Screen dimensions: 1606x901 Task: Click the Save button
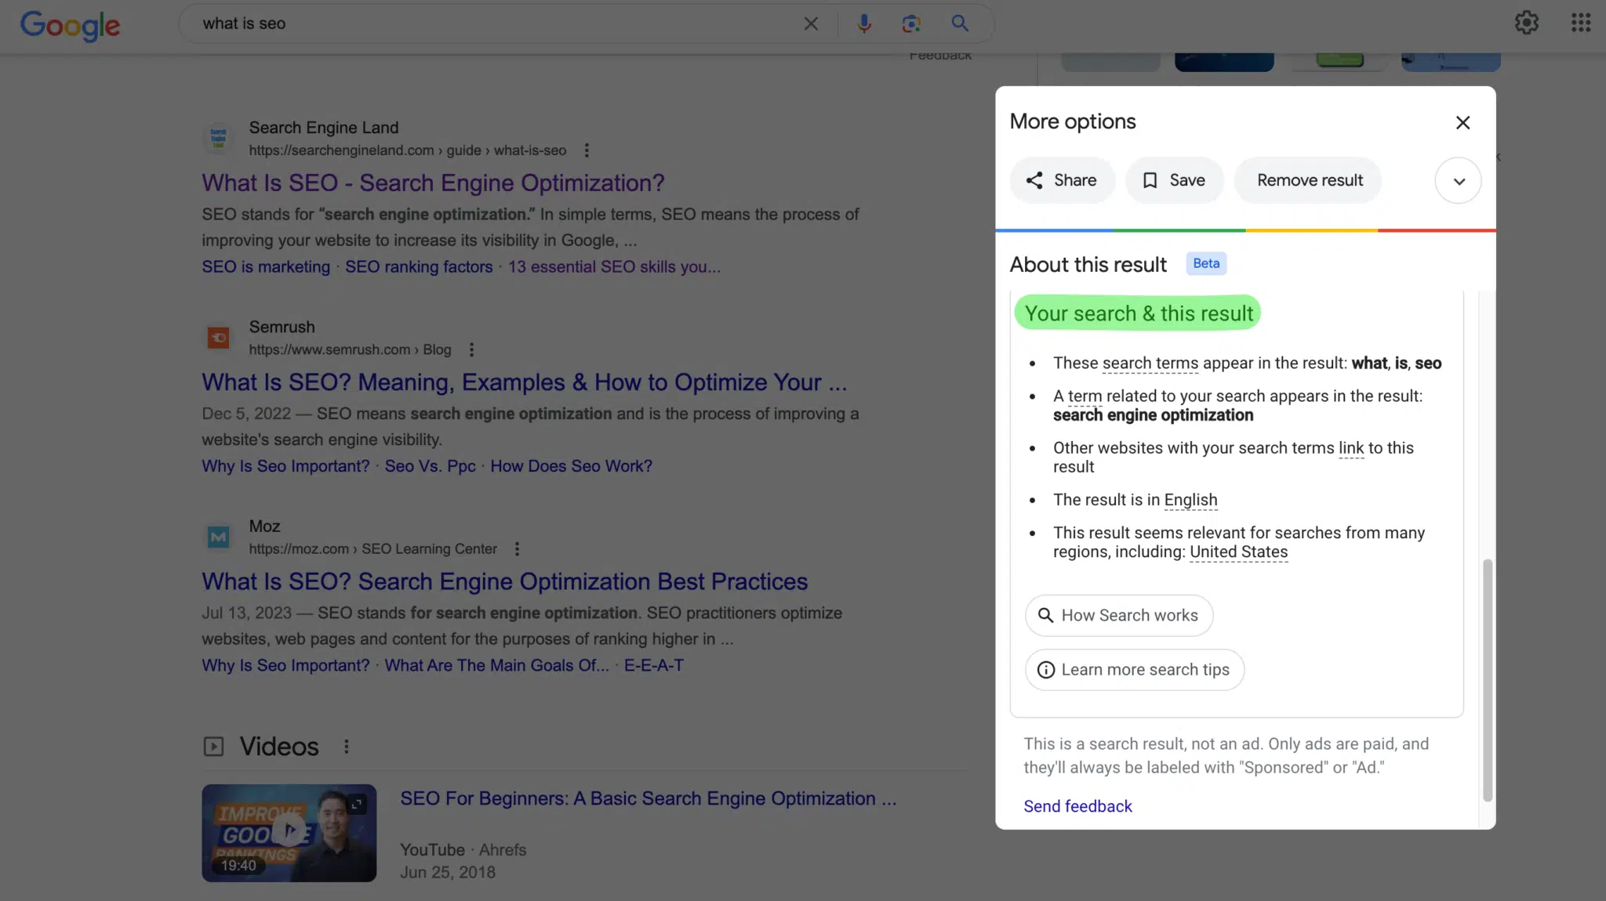point(1174,180)
